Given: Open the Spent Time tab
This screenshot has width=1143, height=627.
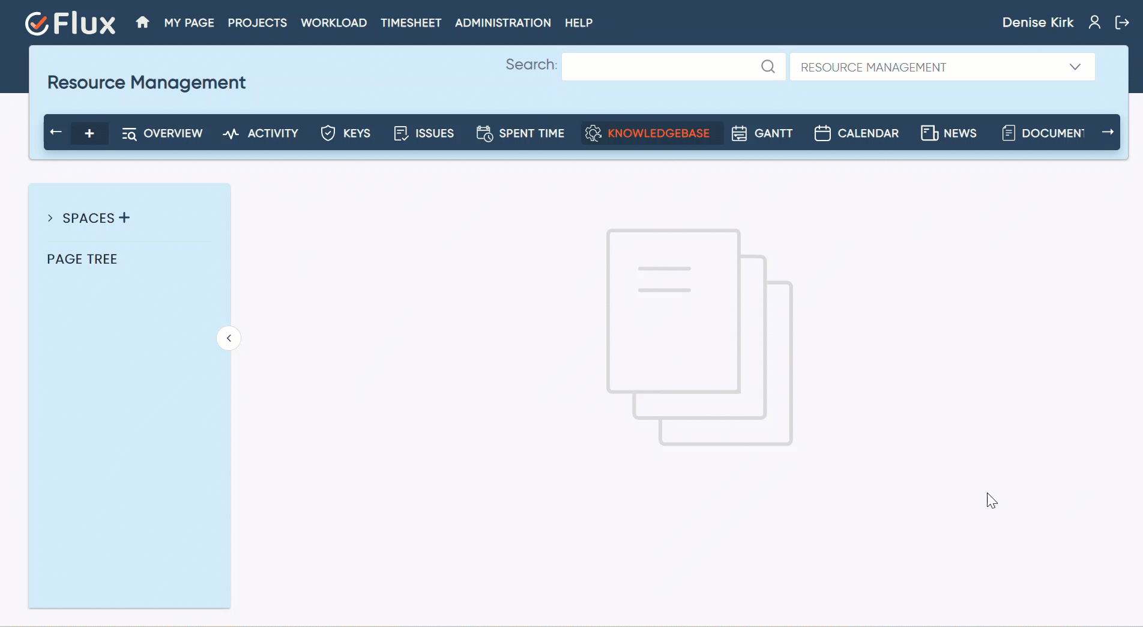Looking at the screenshot, I should coord(520,133).
